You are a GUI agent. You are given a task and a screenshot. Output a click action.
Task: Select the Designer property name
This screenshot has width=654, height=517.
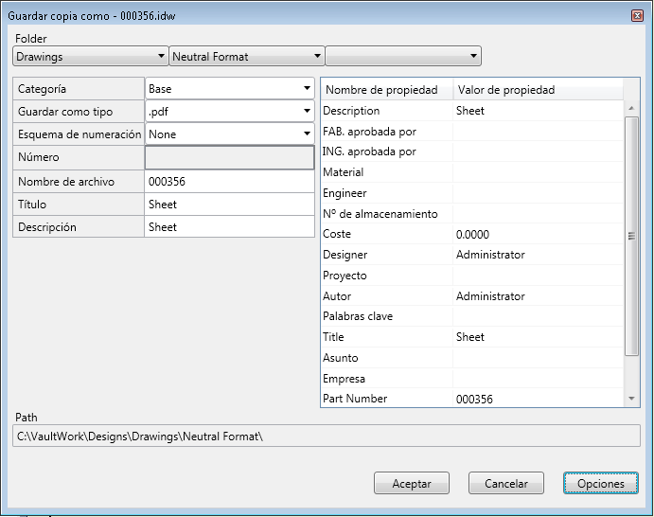point(345,255)
